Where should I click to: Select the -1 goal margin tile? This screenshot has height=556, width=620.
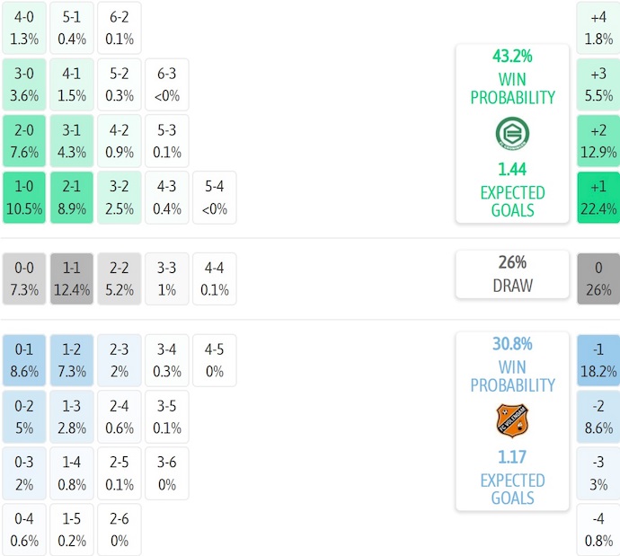(598, 360)
